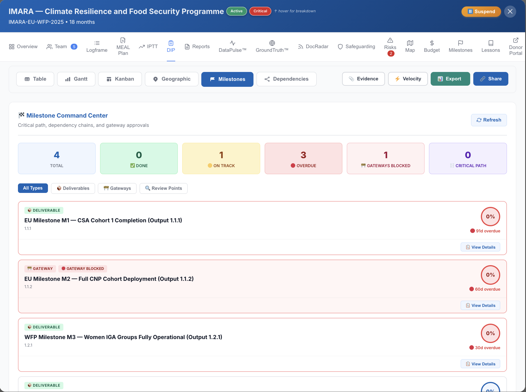Click the 0% progress ring for M3
526x392 pixels.
[490, 333]
